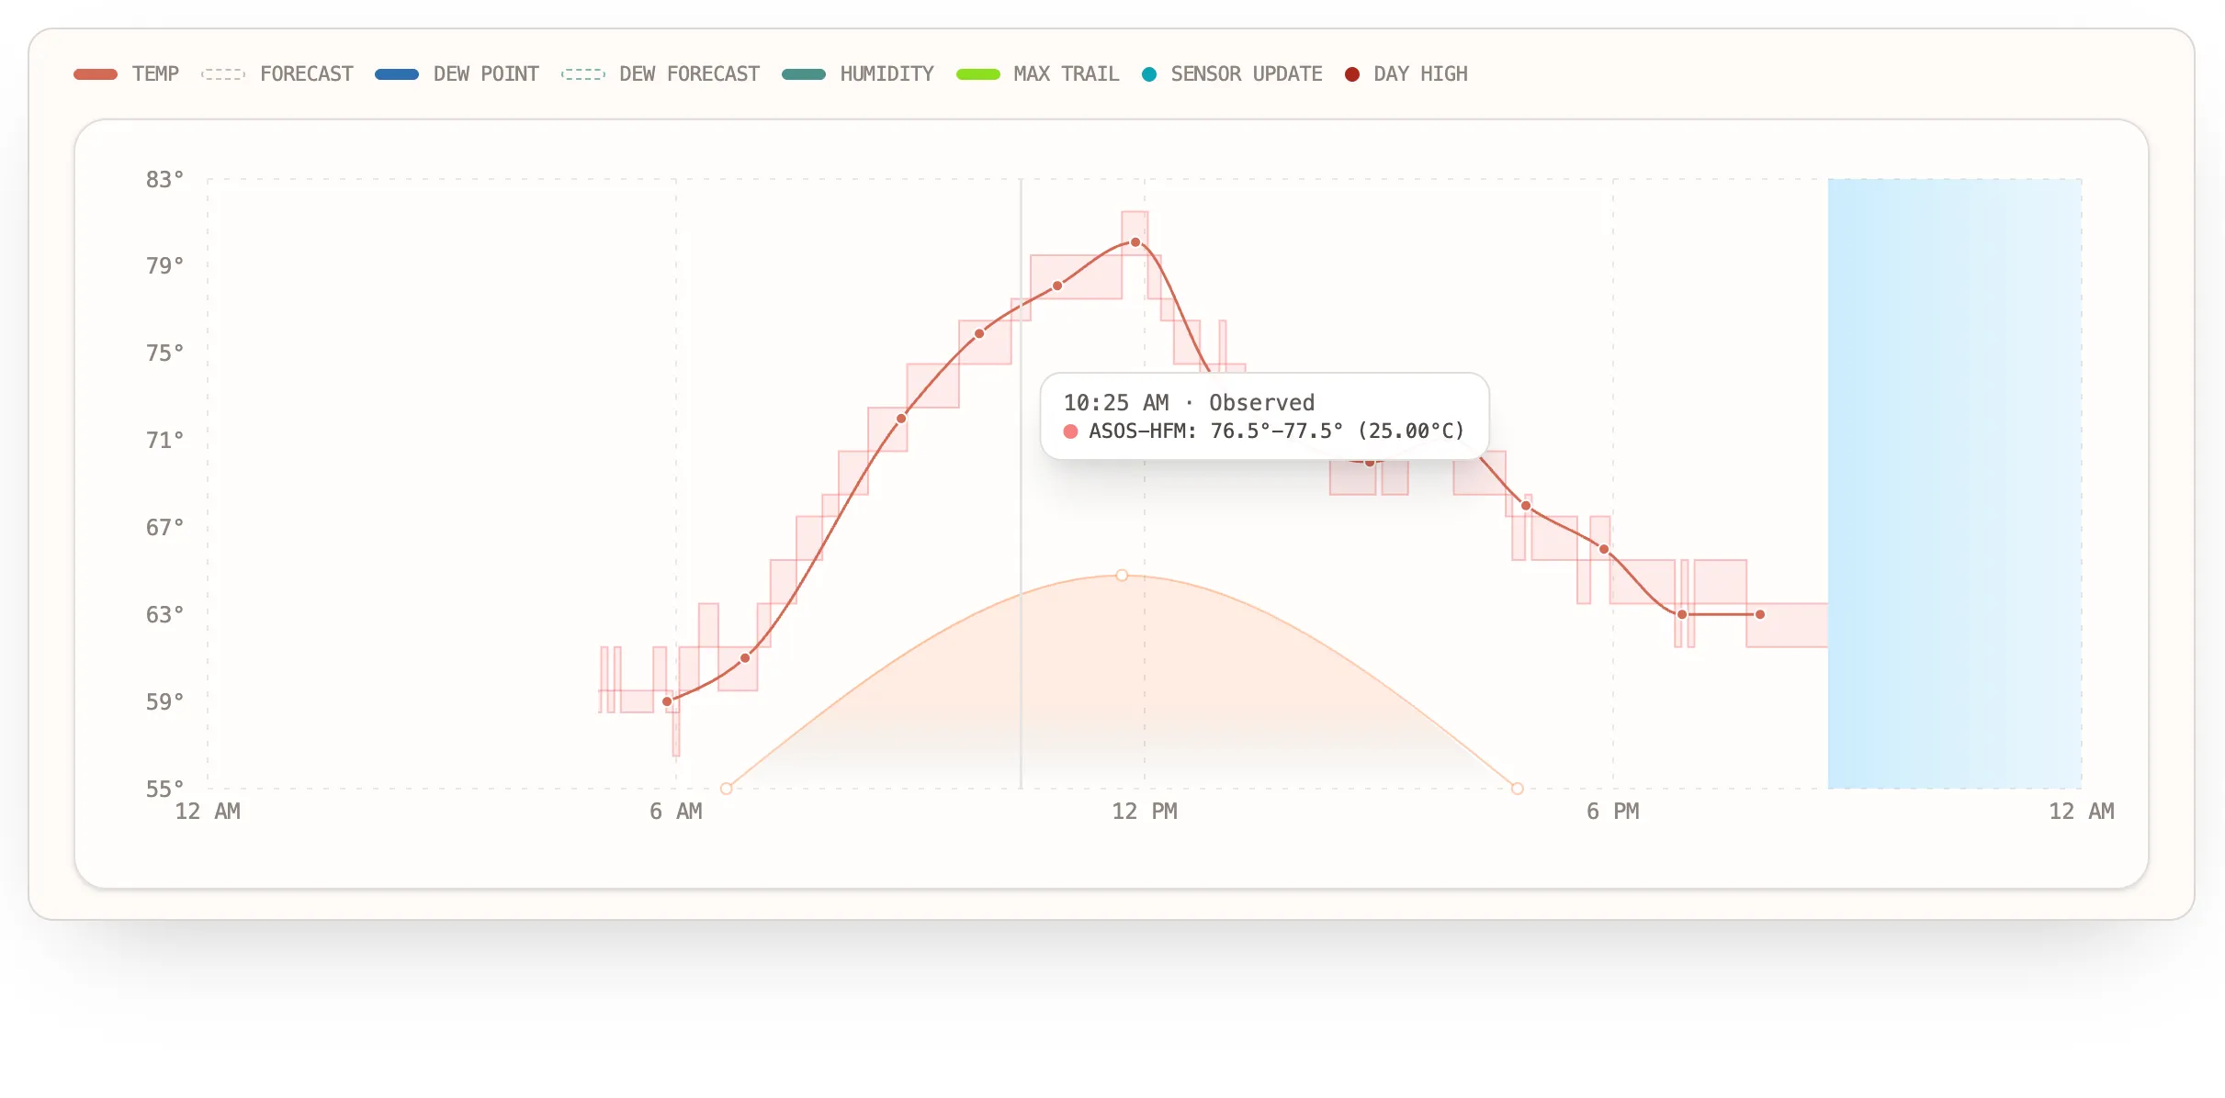Click the SENSOR UPDATE dot icon
This screenshot has height=1098, width=2225.
click(1147, 73)
